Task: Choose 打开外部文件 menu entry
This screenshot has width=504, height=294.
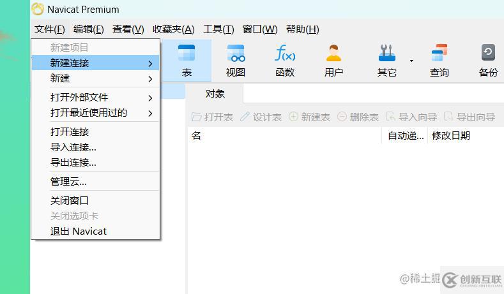Action: pos(95,97)
